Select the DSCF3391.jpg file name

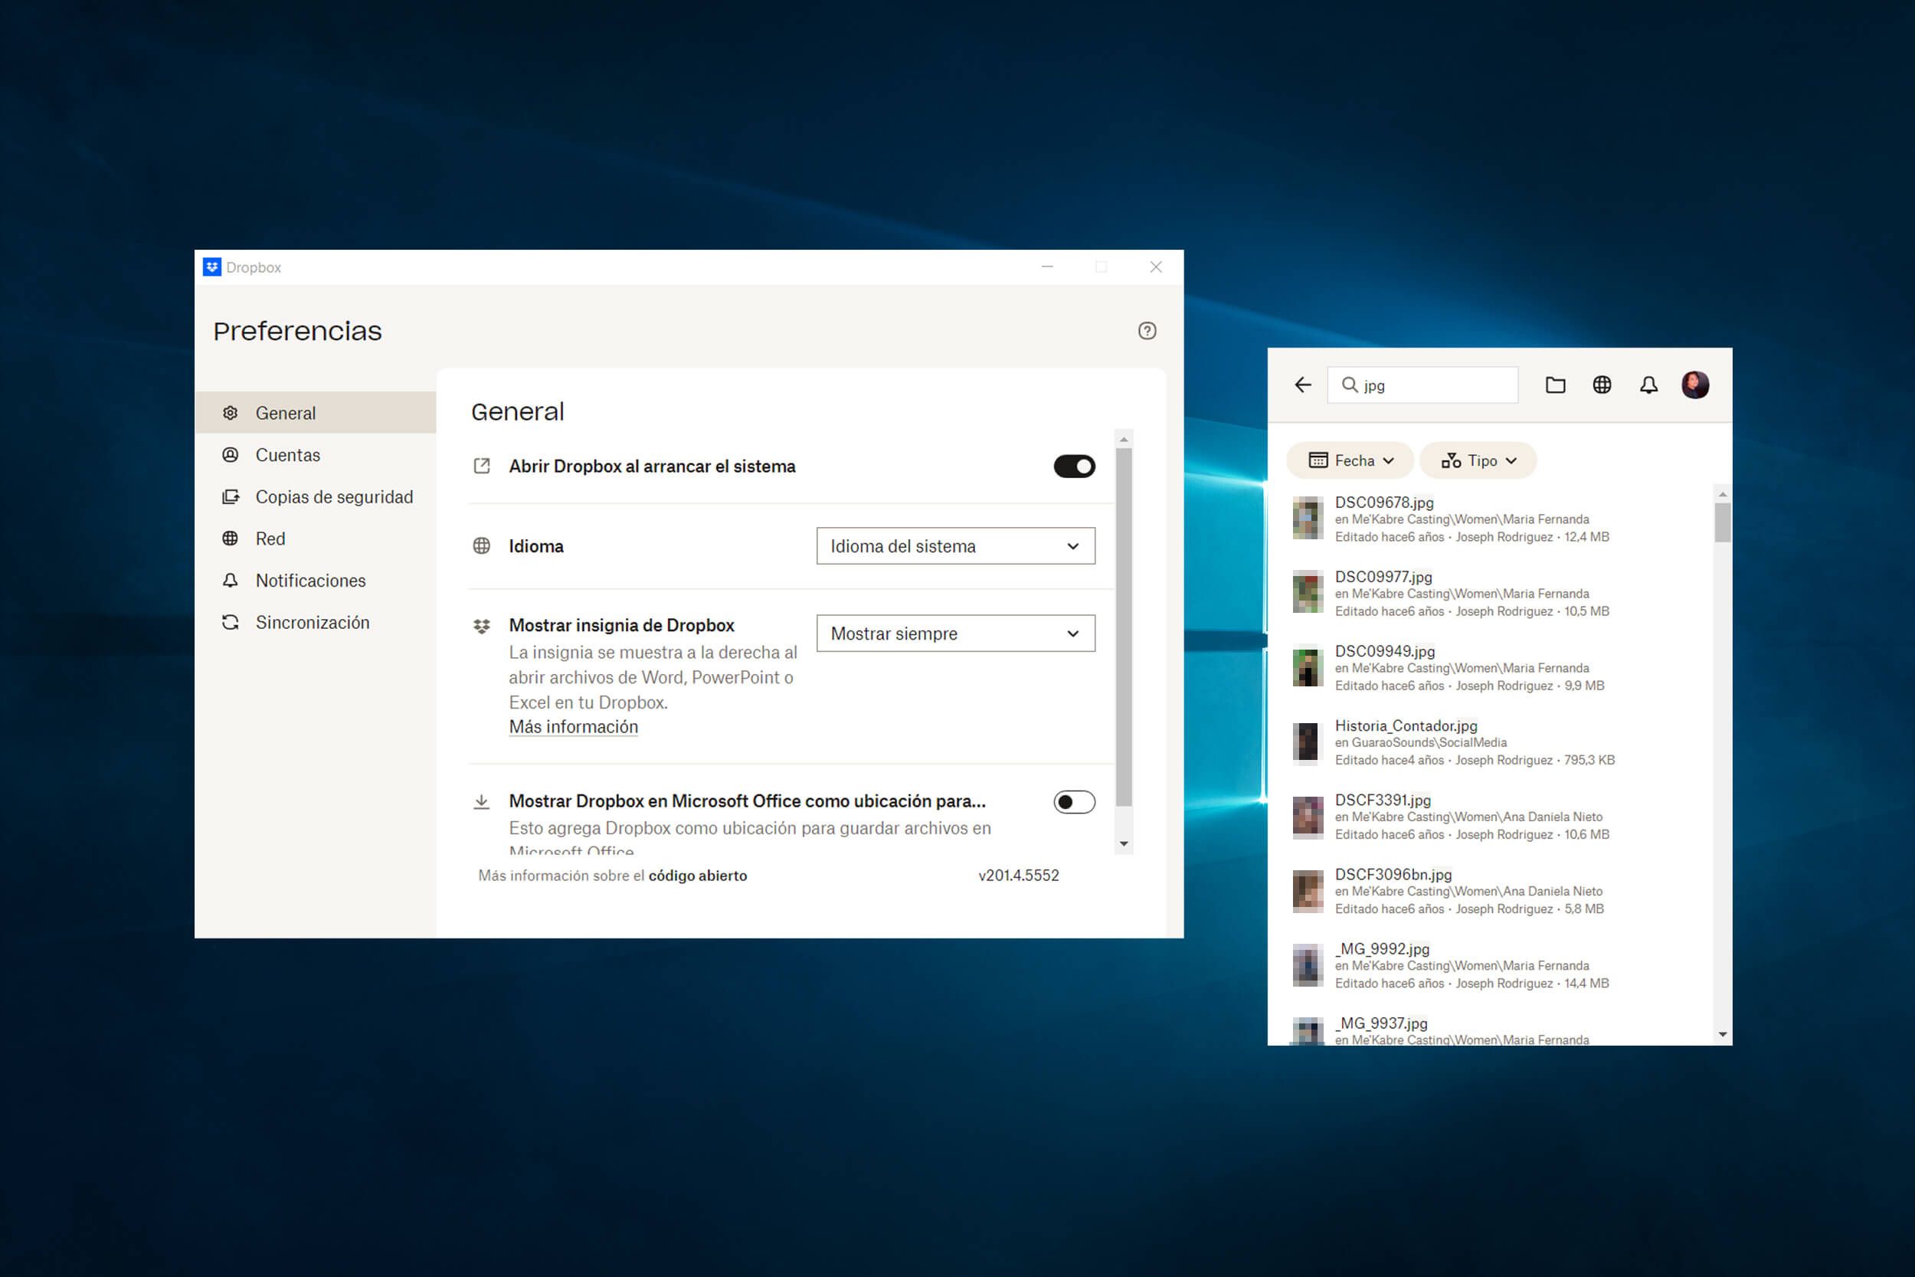tap(1383, 800)
